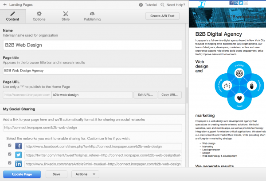Click the preview city banner image
The width and height of the screenshot is (266, 181).
[227, 17]
